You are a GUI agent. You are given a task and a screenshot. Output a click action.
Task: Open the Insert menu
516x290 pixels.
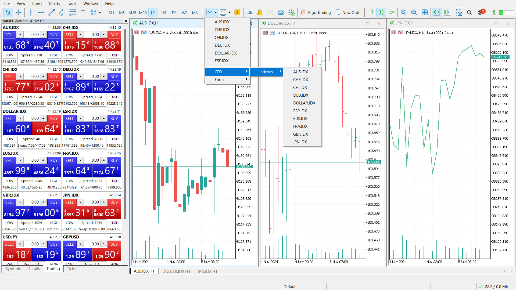pos(37,3)
